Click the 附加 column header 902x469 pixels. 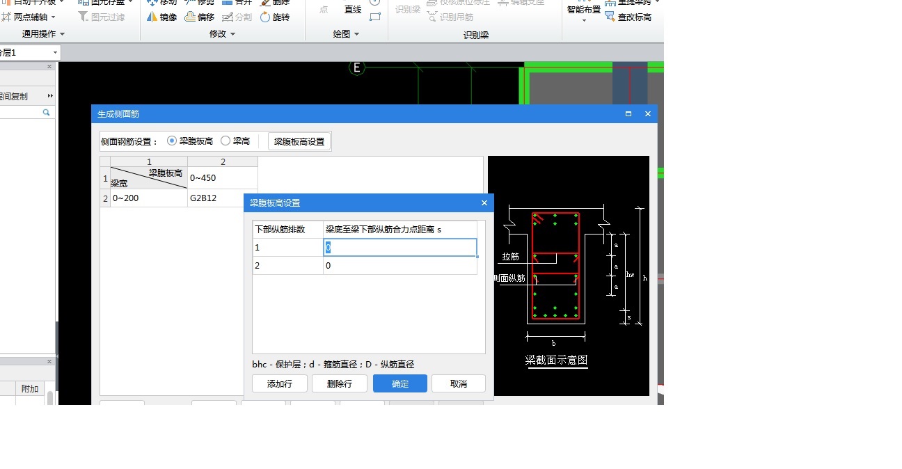(30, 389)
